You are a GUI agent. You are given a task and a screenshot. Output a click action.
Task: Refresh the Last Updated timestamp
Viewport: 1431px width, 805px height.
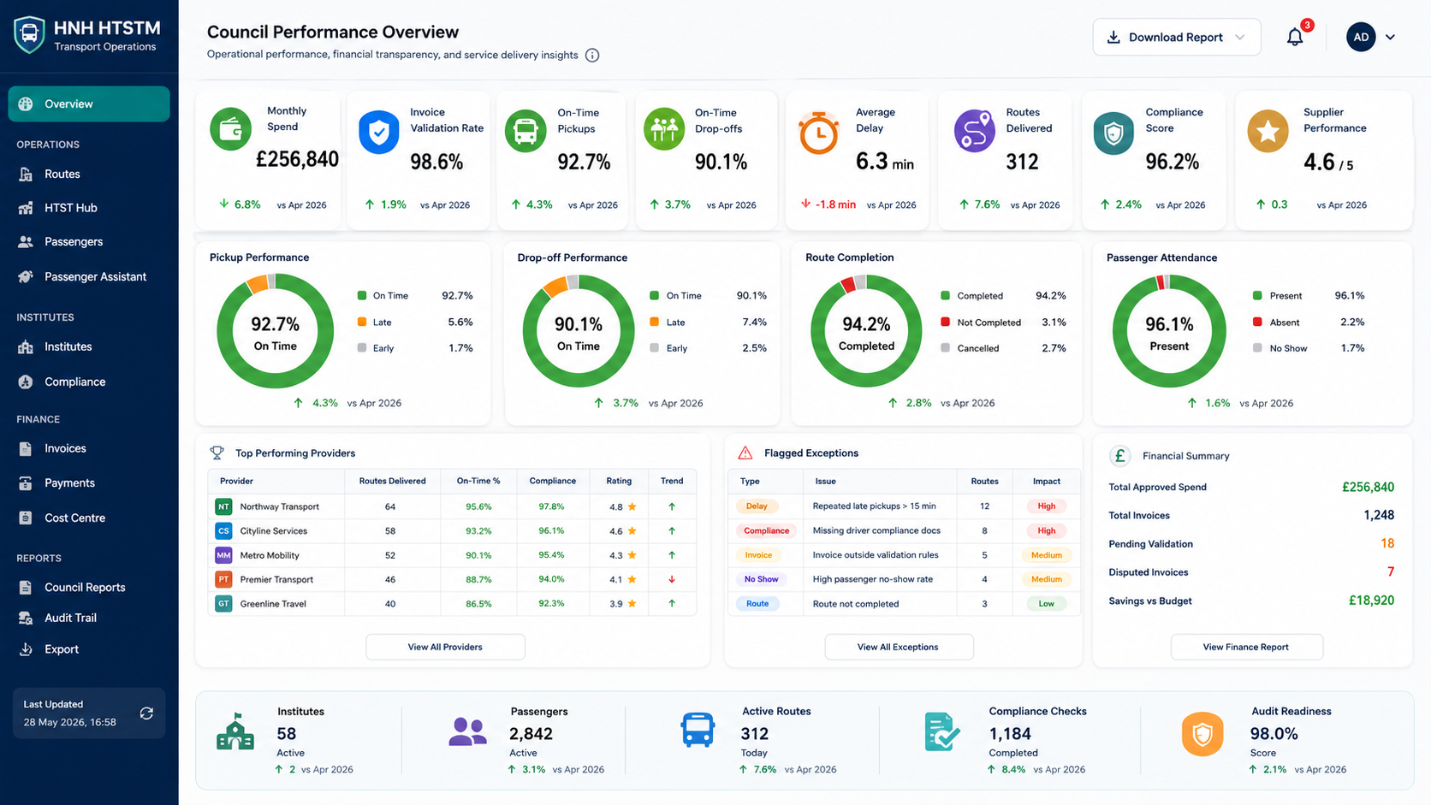coord(146,713)
